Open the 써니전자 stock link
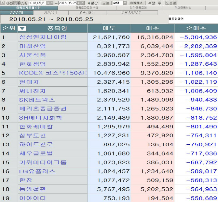218x202 pixels. point(33,91)
